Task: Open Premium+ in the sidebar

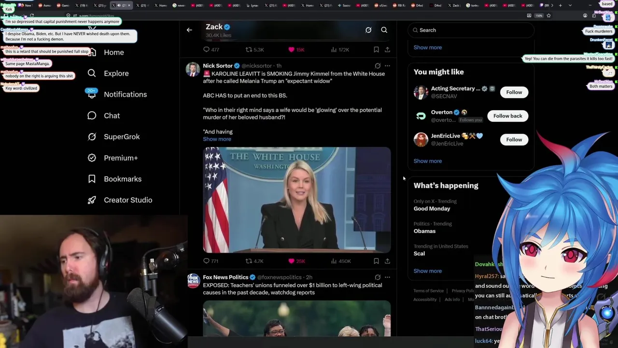Action: (x=121, y=158)
